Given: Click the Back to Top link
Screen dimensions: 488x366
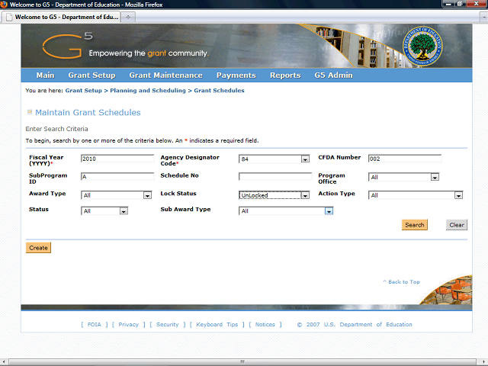Looking at the screenshot, I should [x=402, y=281].
